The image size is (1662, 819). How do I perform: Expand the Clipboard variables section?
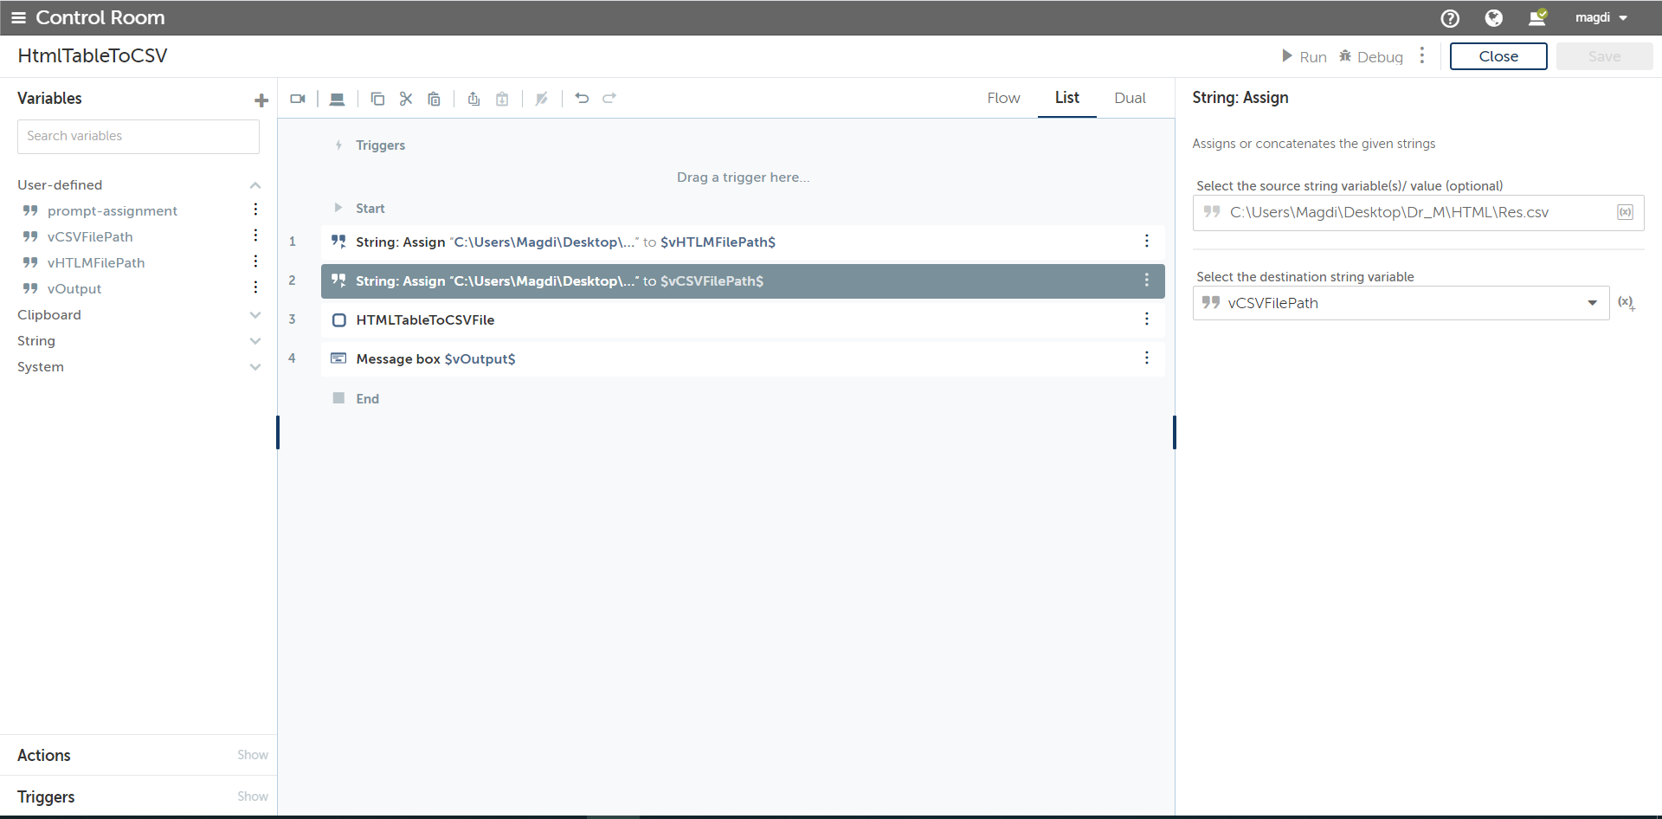point(255,315)
